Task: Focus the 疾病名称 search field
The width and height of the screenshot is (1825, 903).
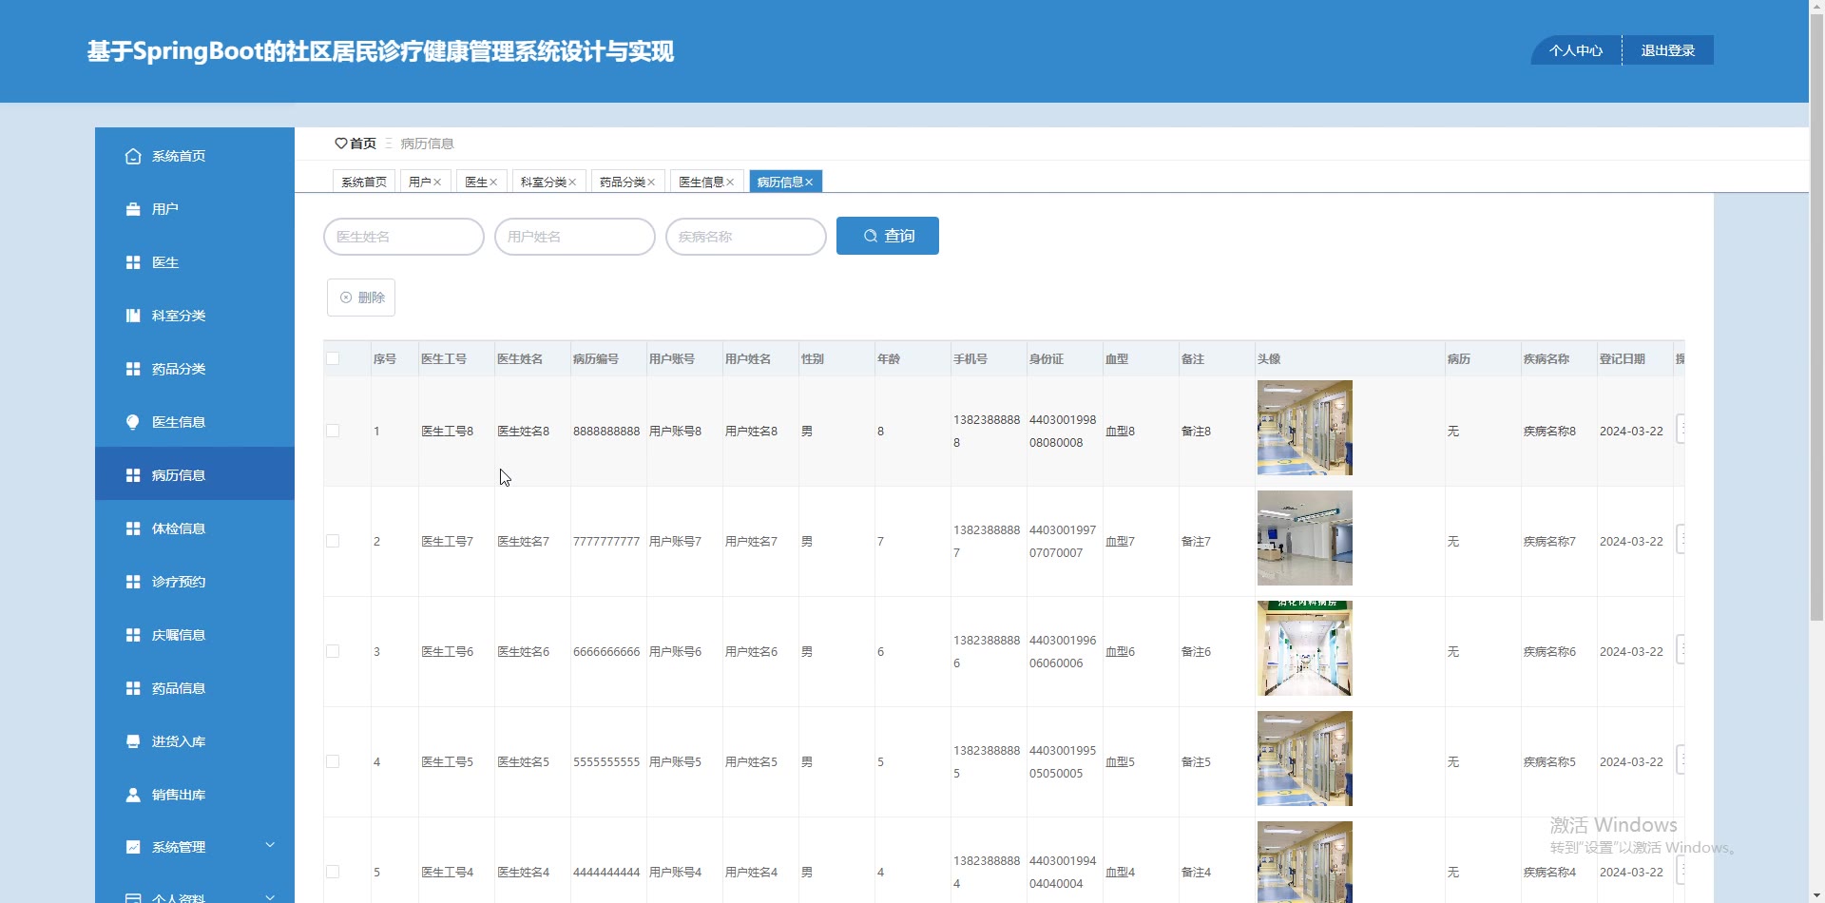Action: point(746,237)
